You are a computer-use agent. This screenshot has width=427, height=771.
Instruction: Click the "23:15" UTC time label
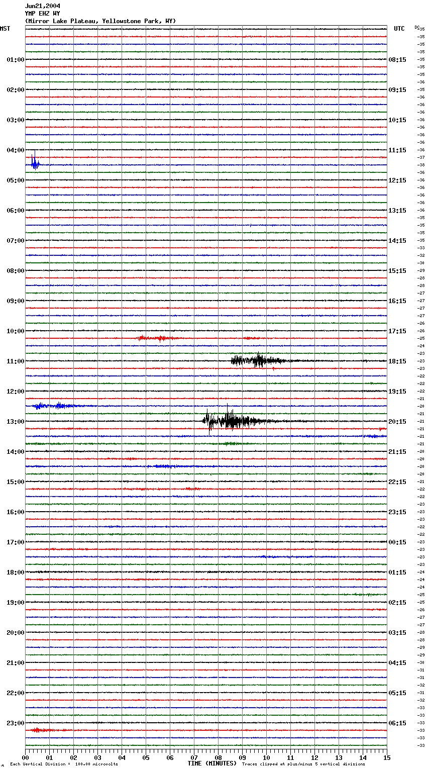[x=397, y=512]
